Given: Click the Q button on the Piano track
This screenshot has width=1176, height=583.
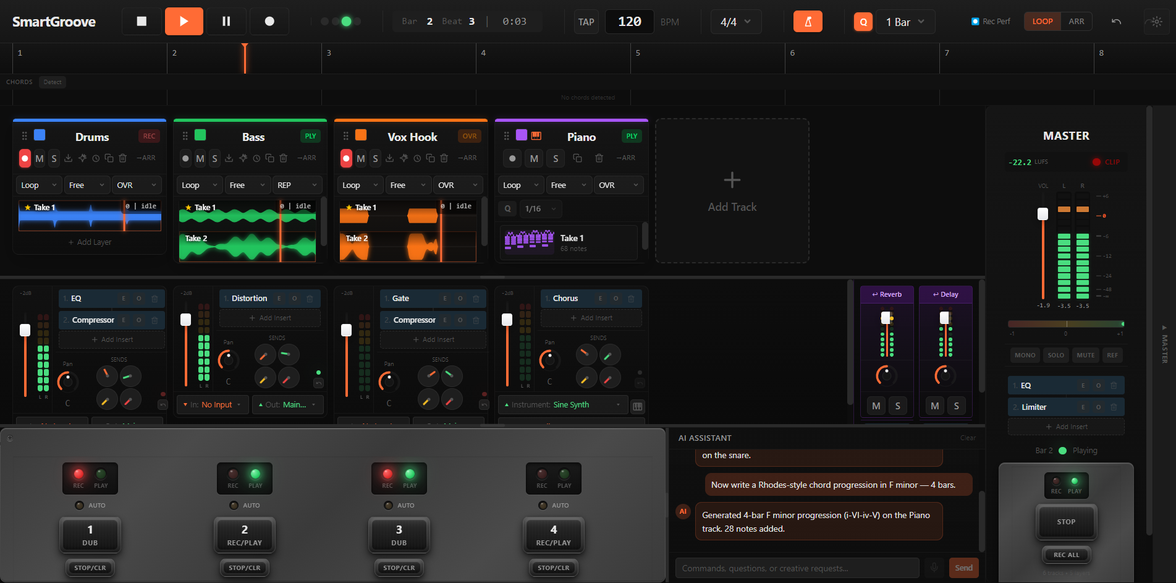Looking at the screenshot, I should pyautogui.click(x=508, y=209).
